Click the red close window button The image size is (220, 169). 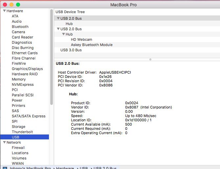pos(5,5)
